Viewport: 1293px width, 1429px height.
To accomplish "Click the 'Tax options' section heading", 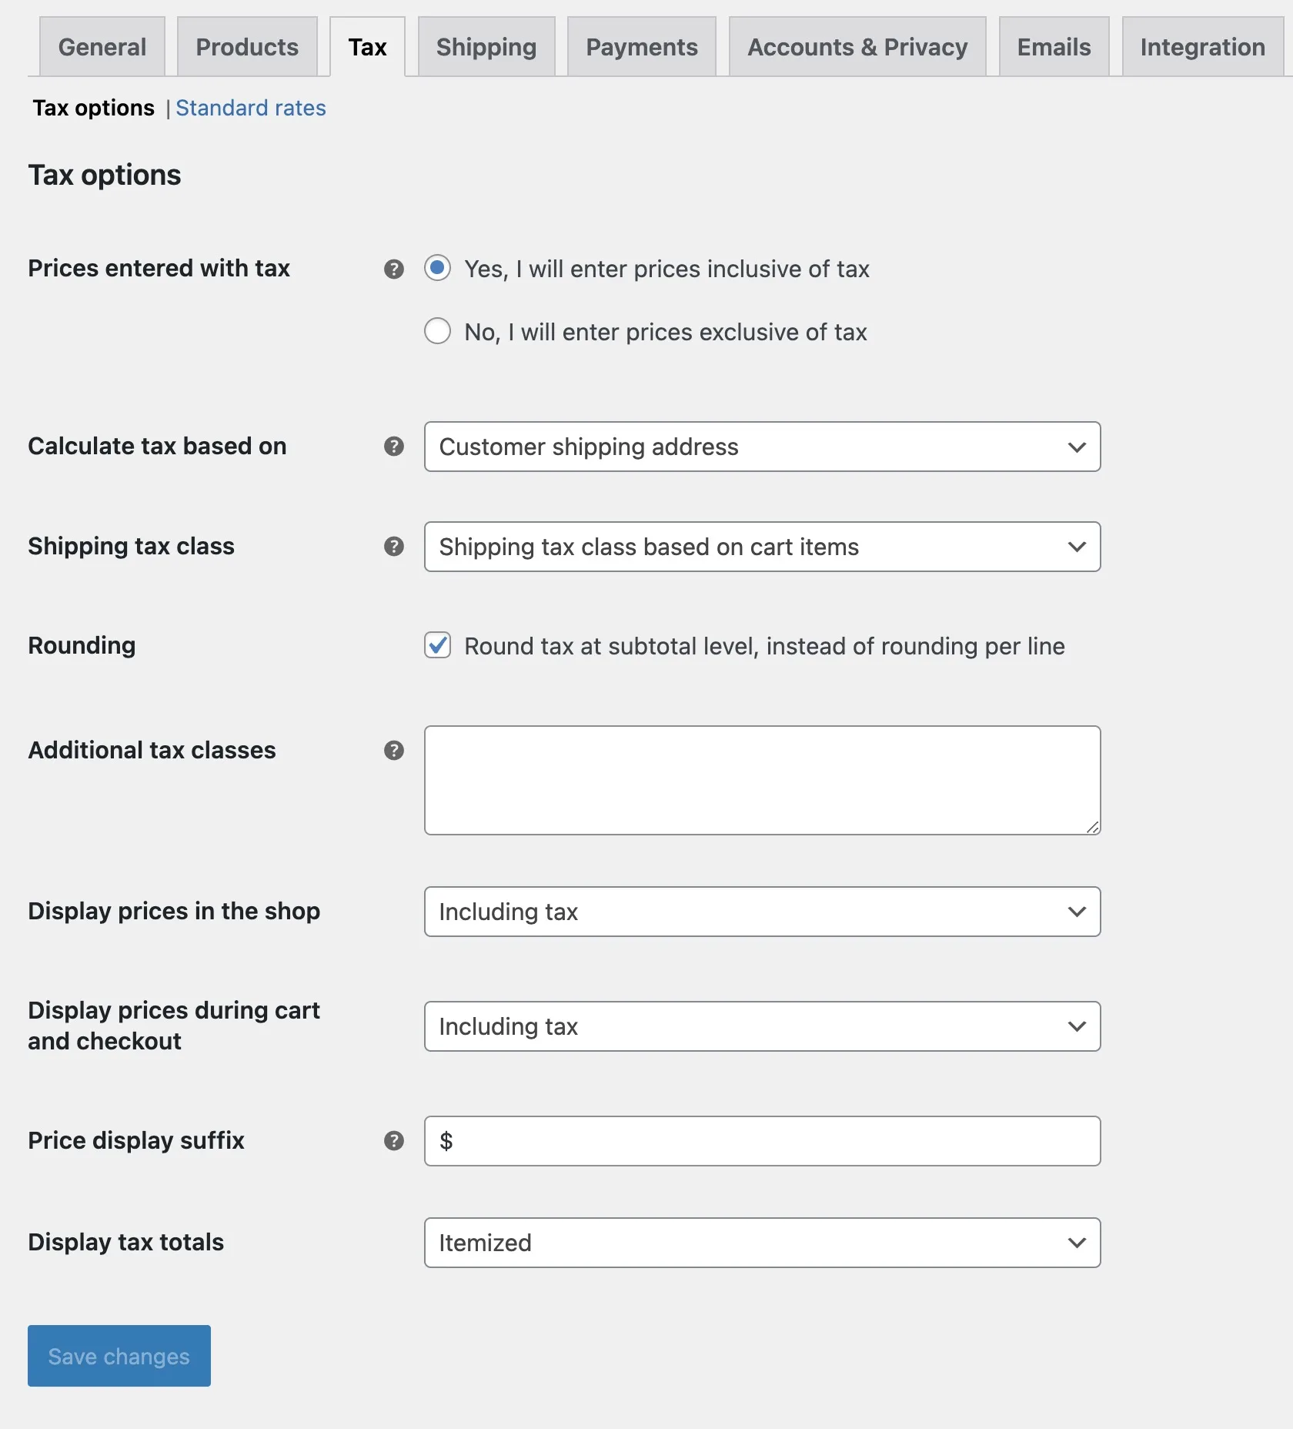I will pyautogui.click(x=105, y=176).
